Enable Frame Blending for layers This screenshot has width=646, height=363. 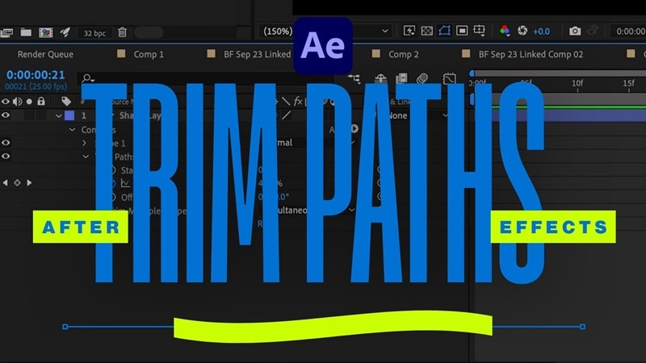coord(401,78)
